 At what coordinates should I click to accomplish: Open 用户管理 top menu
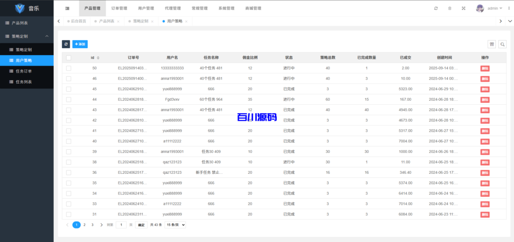[x=146, y=9]
